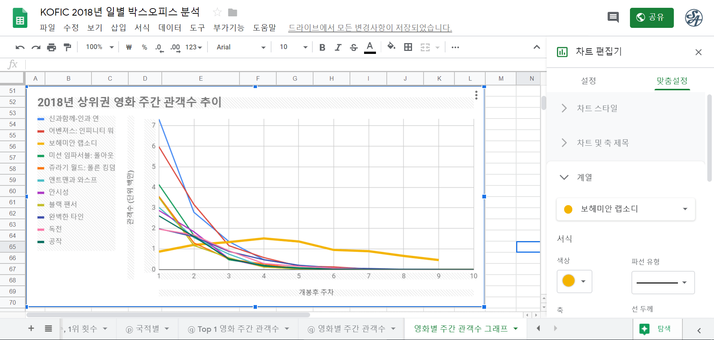
Task: Select the paint format tool
Action: click(67, 47)
